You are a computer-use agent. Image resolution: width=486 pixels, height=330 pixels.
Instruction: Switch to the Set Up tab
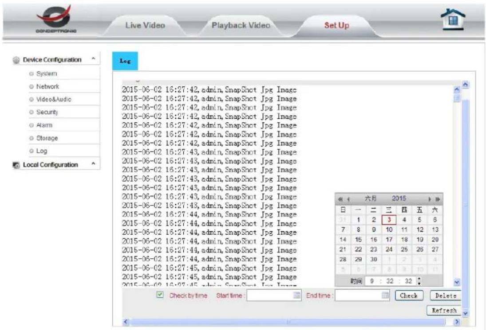(x=336, y=25)
